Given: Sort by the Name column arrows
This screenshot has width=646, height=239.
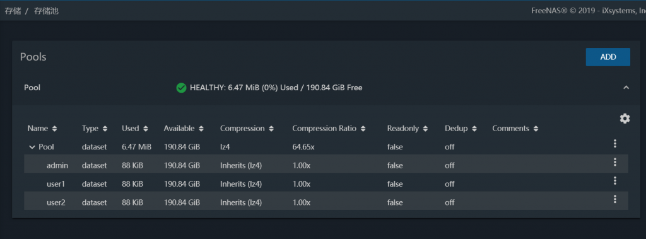Looking at the screenshot, I should 55,129.
